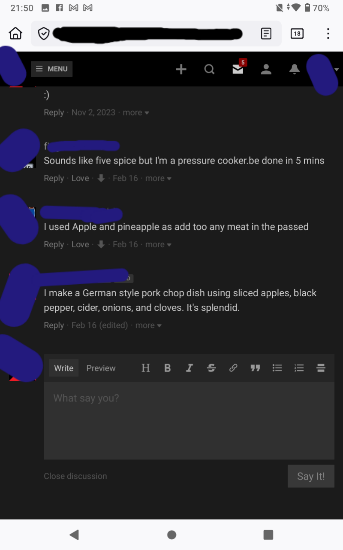
Task: Open the notifications bell icon
Action: 295,69
